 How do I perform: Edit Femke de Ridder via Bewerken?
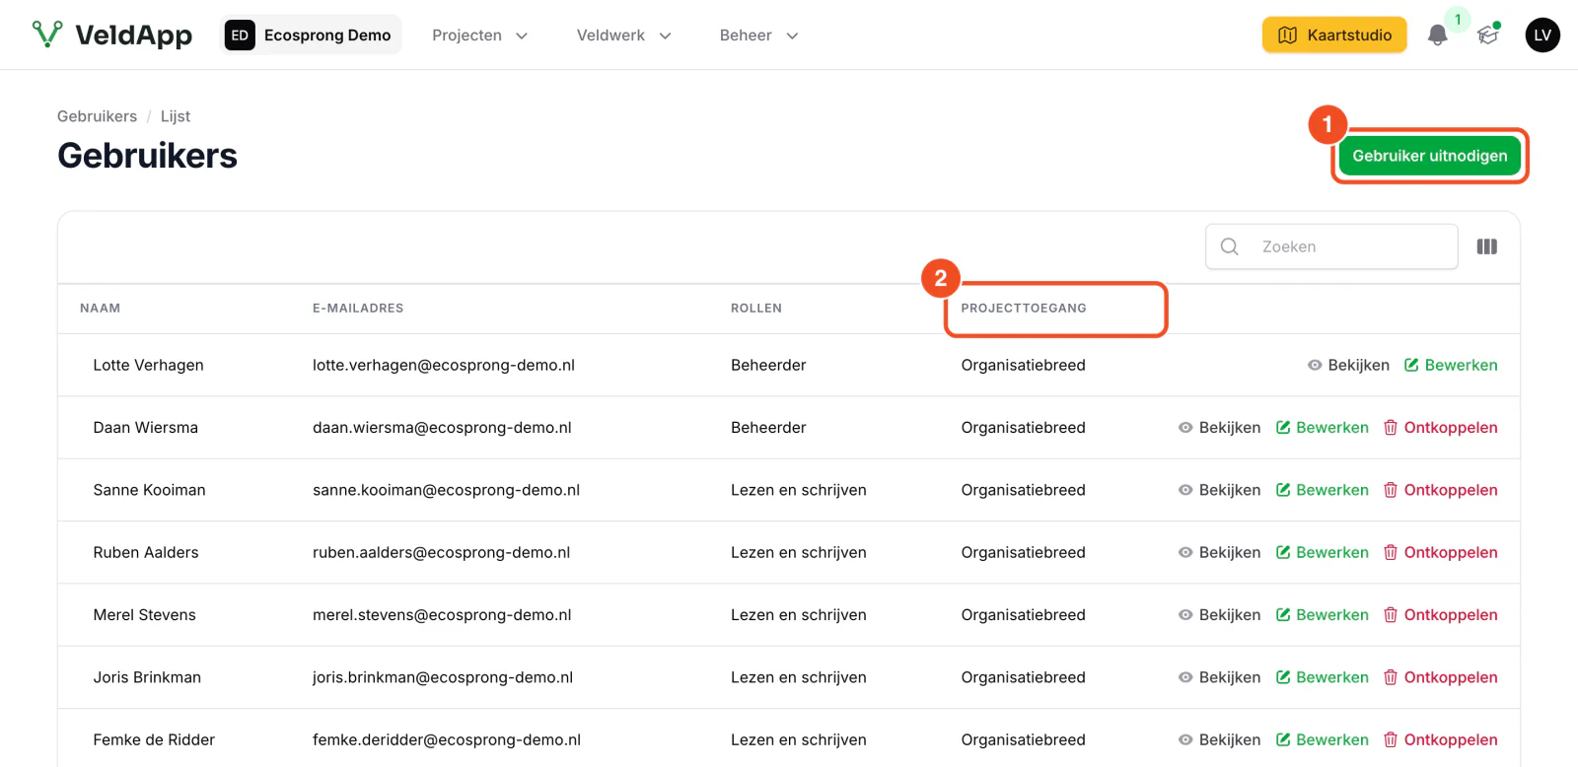(1322, 739)
